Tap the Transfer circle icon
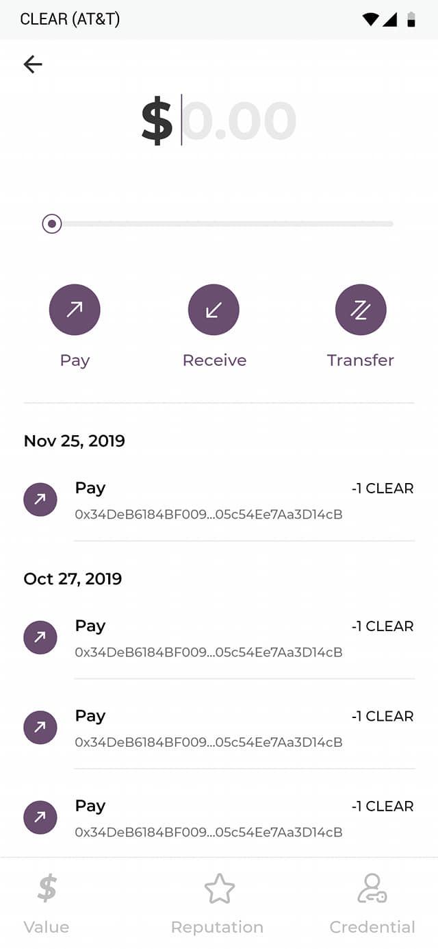Screen dimensions: 438x949 (x=361, y=310)
